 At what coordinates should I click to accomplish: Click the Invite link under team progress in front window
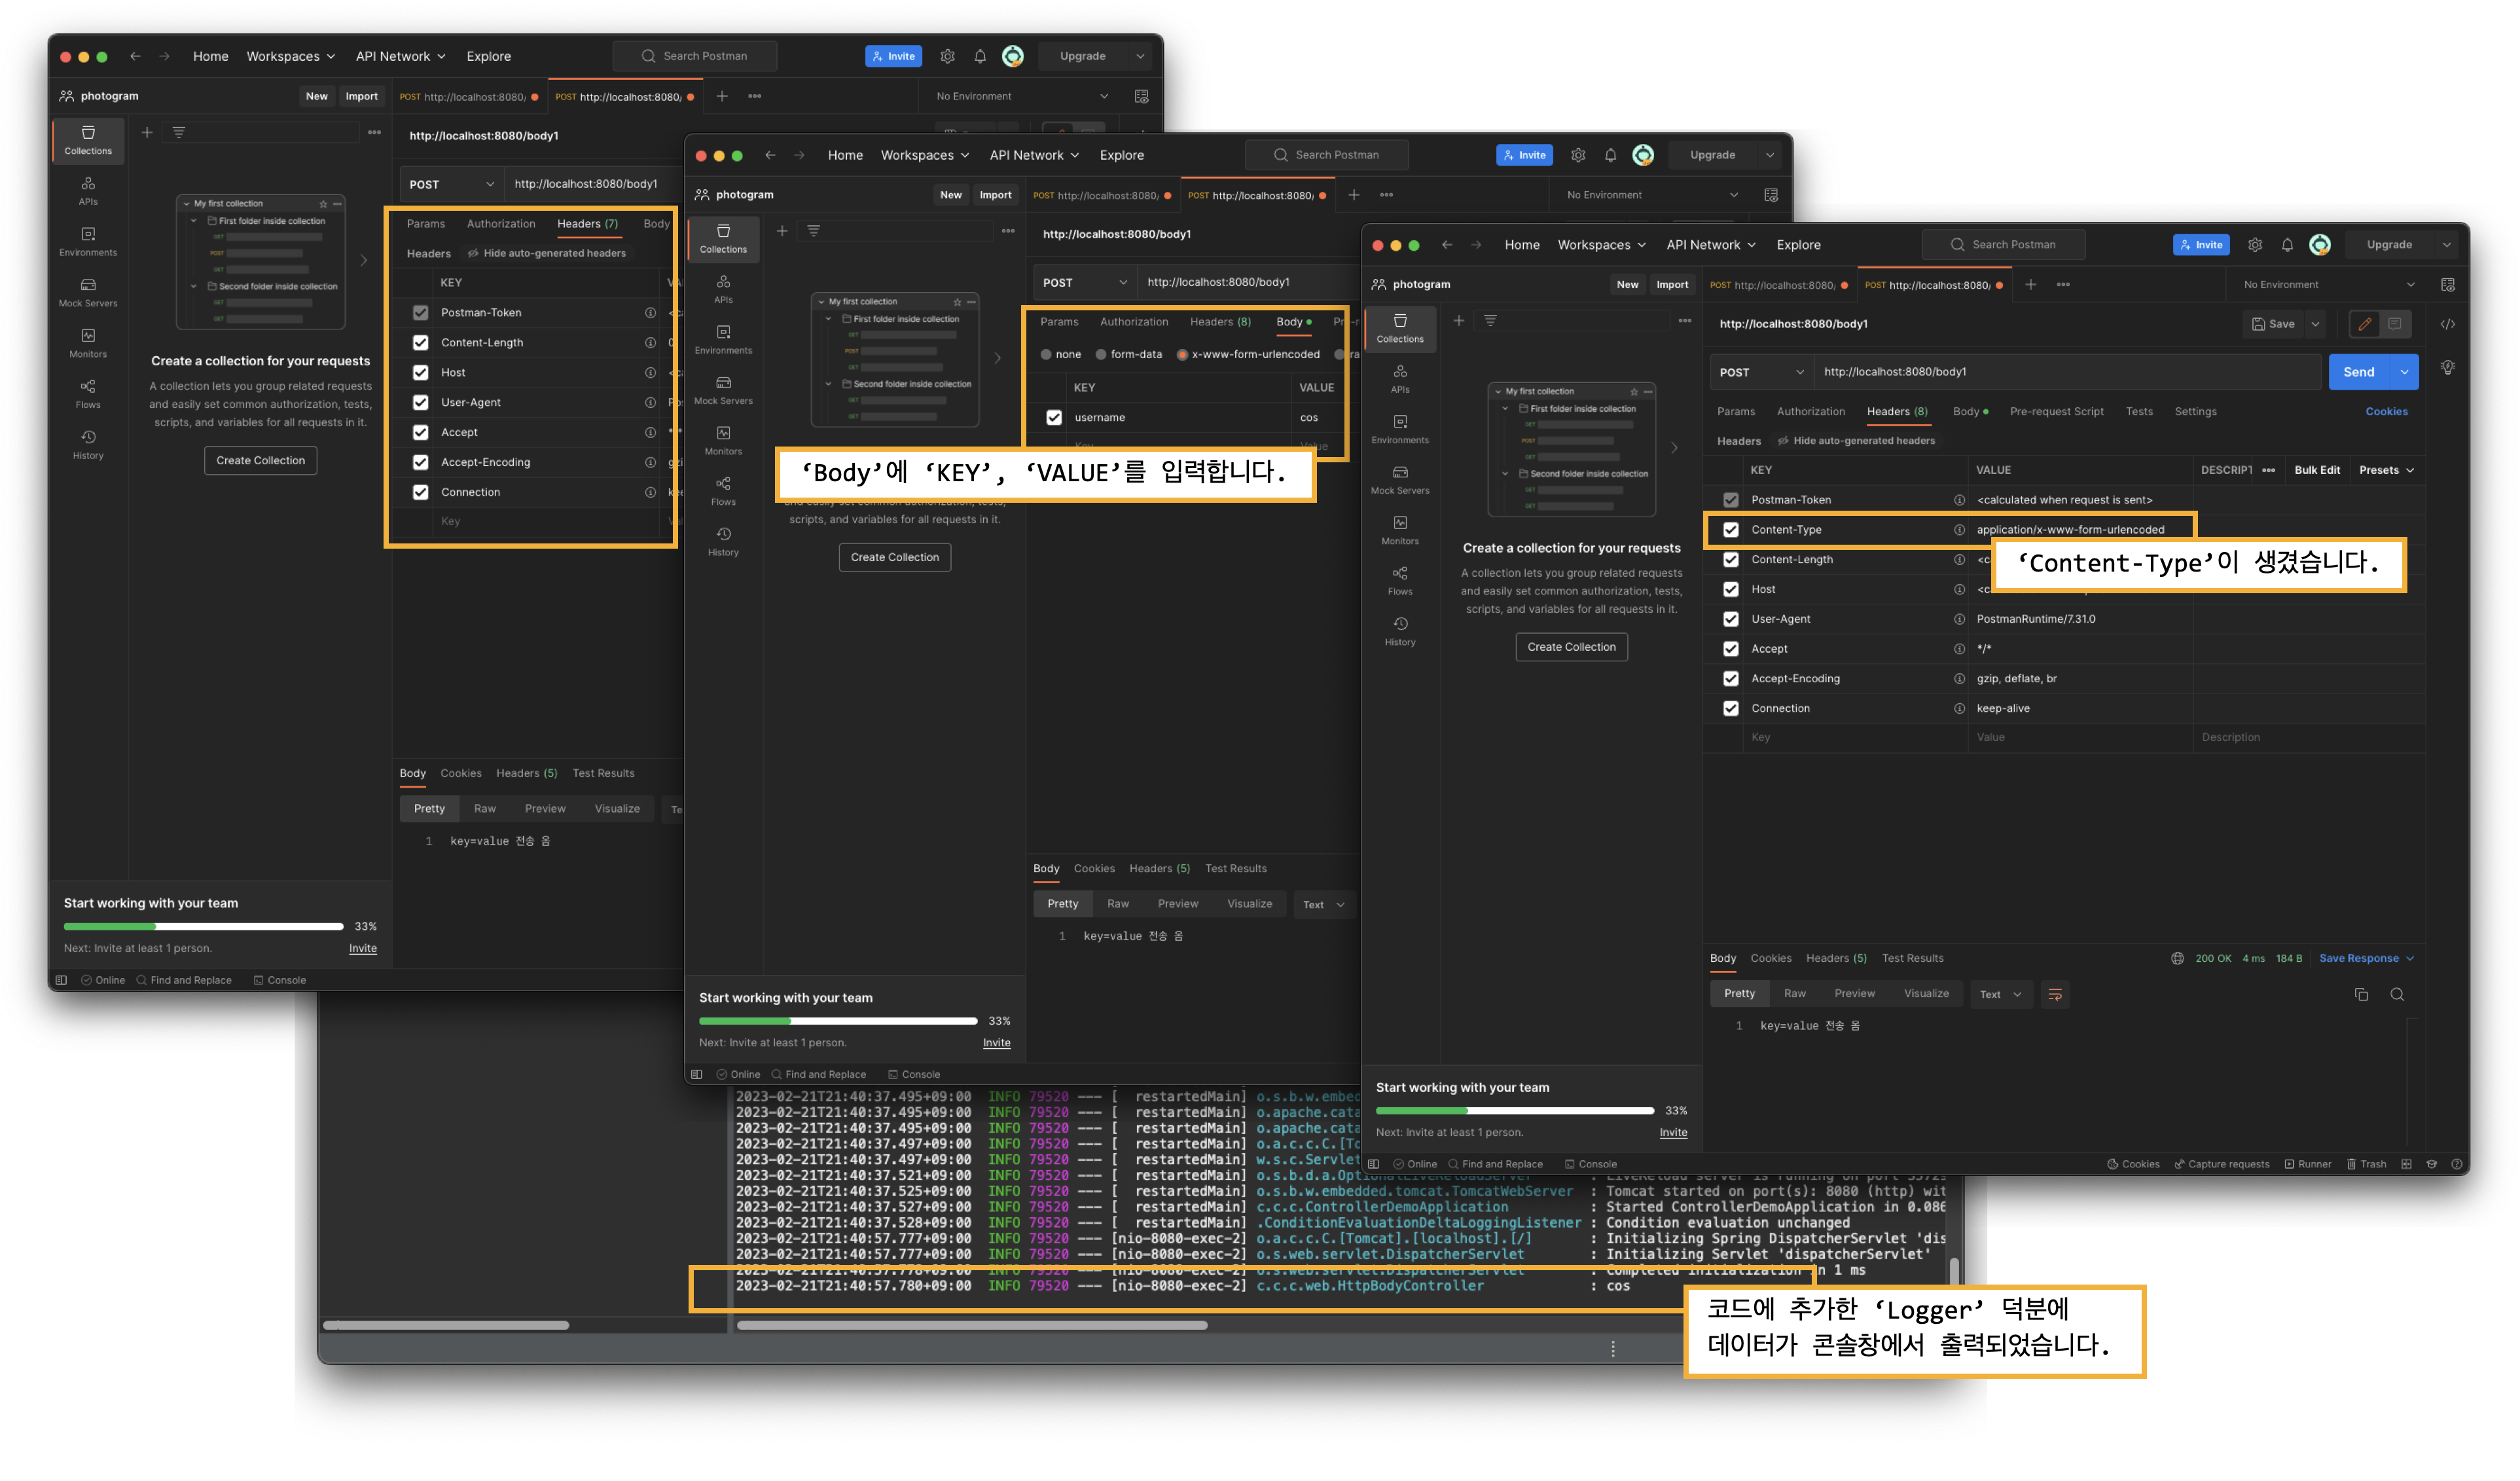pyautogui.click(x=1673, y=1133)
